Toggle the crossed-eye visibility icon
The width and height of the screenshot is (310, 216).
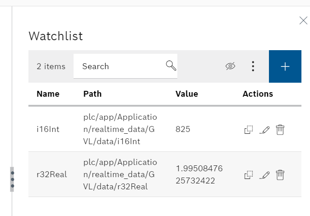pyautogui.click(x=230, y=66)
